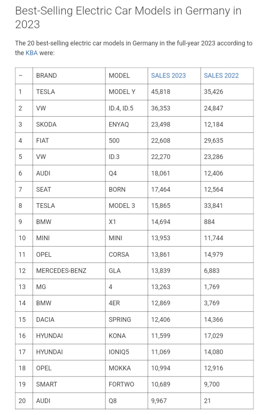Click the FORTWO model cell
269x415 pixels.
[121, 384]
